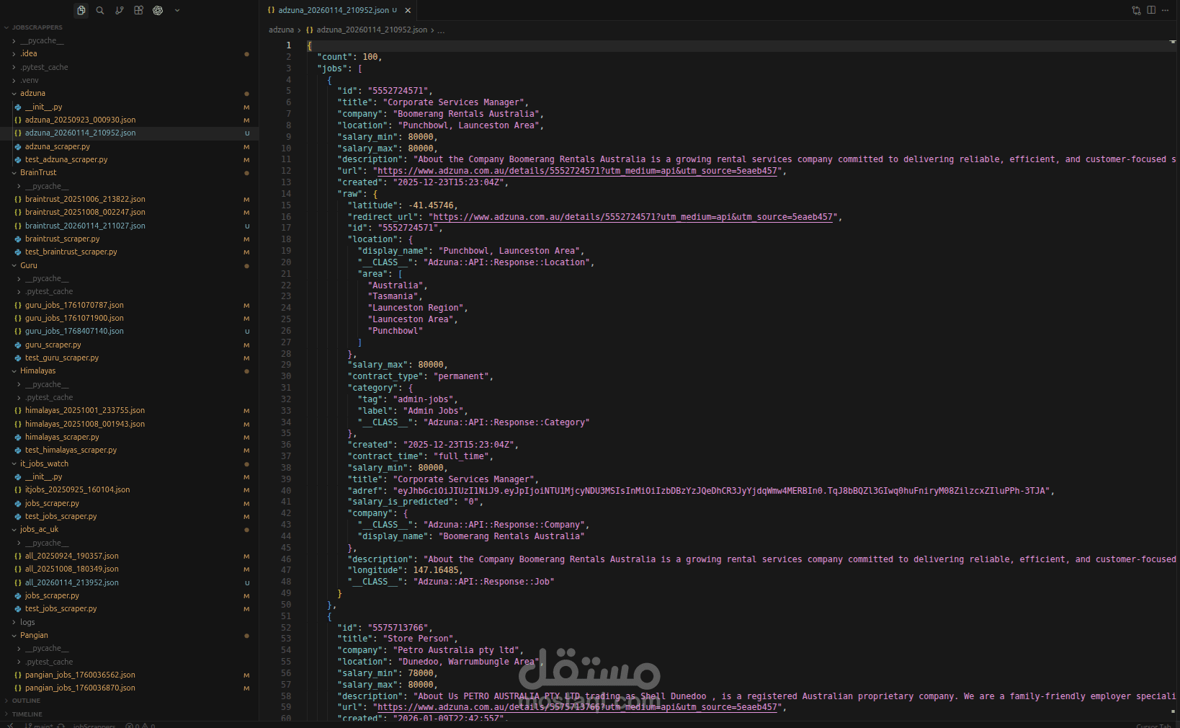Split the editor right
The height and width of the screenshot is (728, 1180).
[1151, 10]
